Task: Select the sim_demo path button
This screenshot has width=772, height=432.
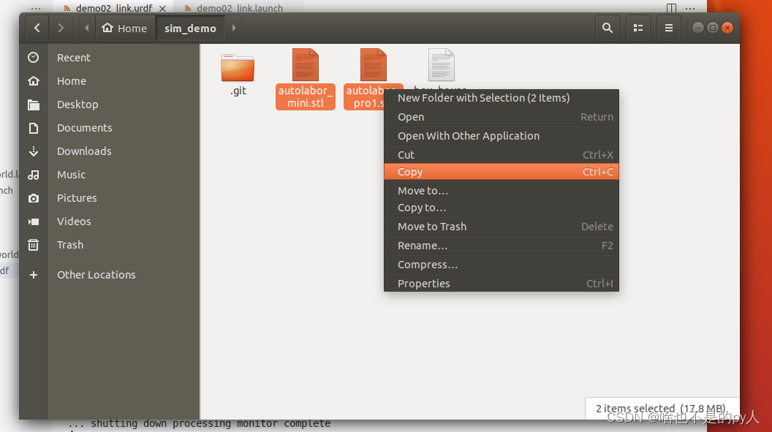Action: 190,28
